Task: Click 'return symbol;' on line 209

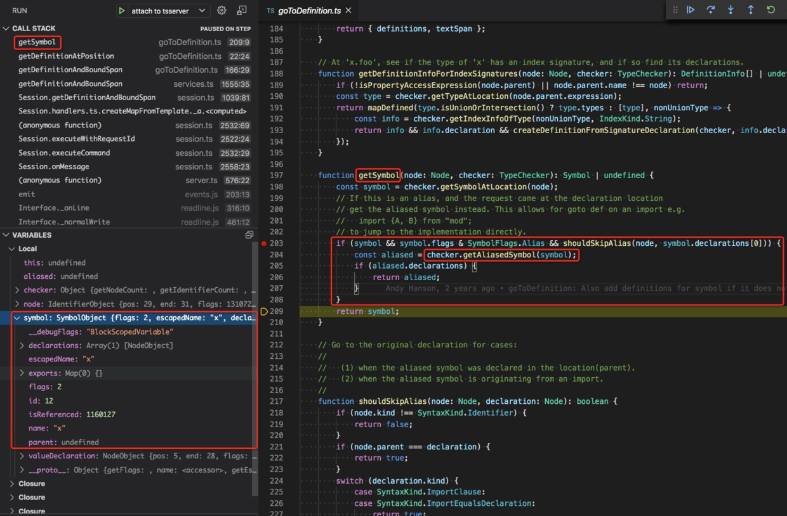Action: [x=368, y=311]
